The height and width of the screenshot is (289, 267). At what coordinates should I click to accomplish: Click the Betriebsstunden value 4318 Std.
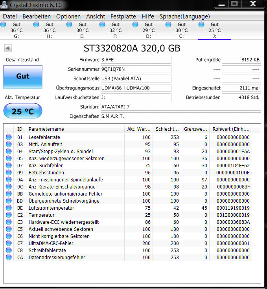click(x=241, y=97)
